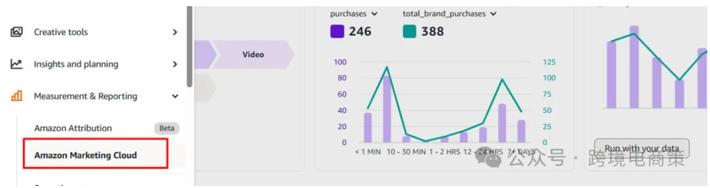Click the Run with your data button
Screen dimensions: 710x188
(642, 149)
